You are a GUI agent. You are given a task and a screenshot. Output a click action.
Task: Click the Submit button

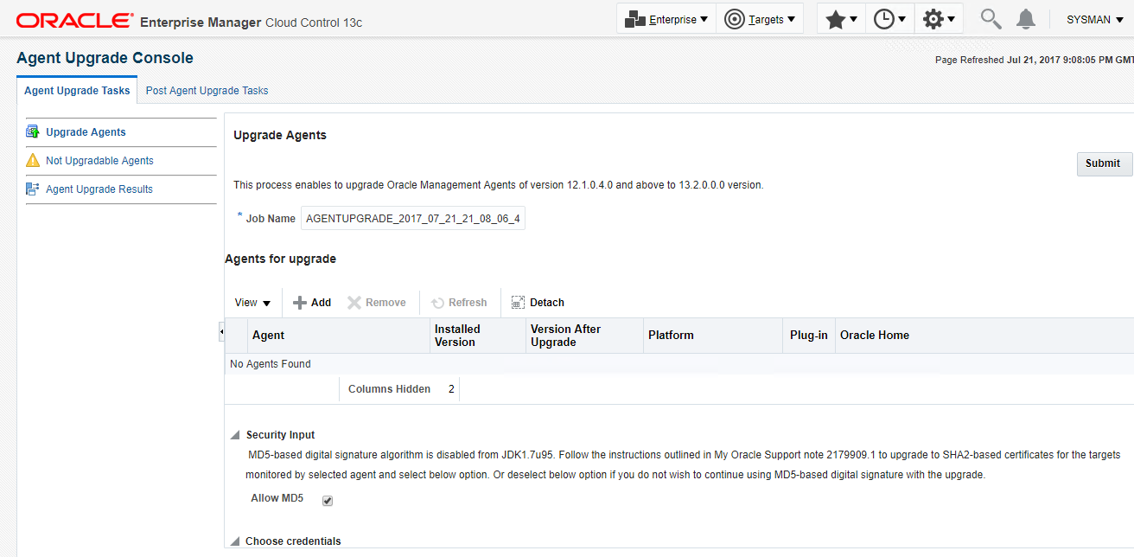tap(1104, 163)
